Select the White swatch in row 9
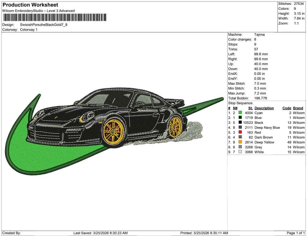Image resolution: width=307 pixels, height=236 pixels. 240,152
